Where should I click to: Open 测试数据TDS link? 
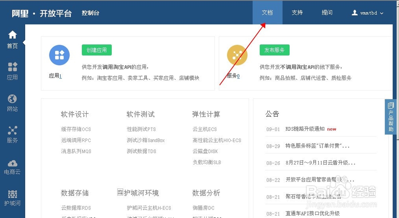pyautogui.click(x=142, y=151)
